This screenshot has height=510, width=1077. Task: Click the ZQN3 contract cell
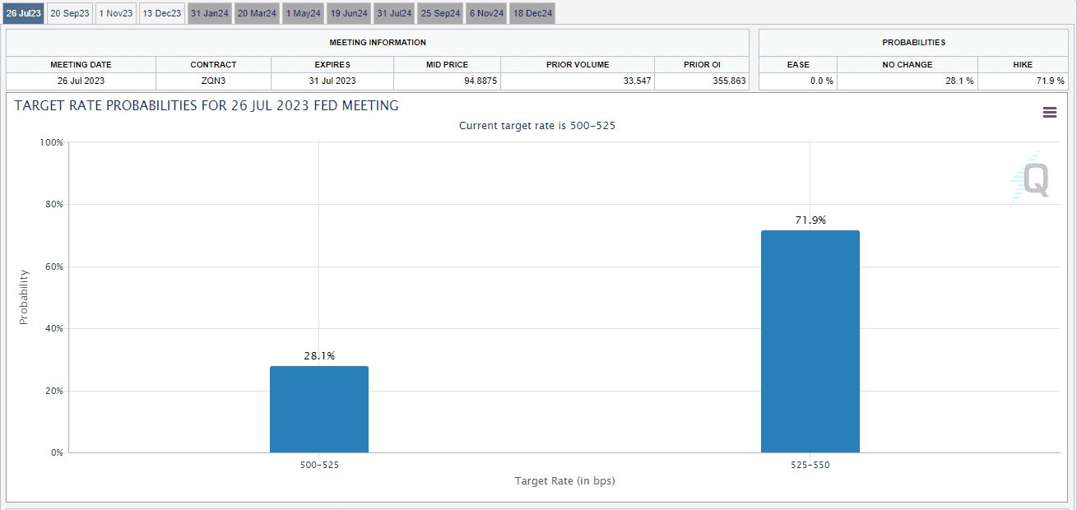(x=213, y=81)
